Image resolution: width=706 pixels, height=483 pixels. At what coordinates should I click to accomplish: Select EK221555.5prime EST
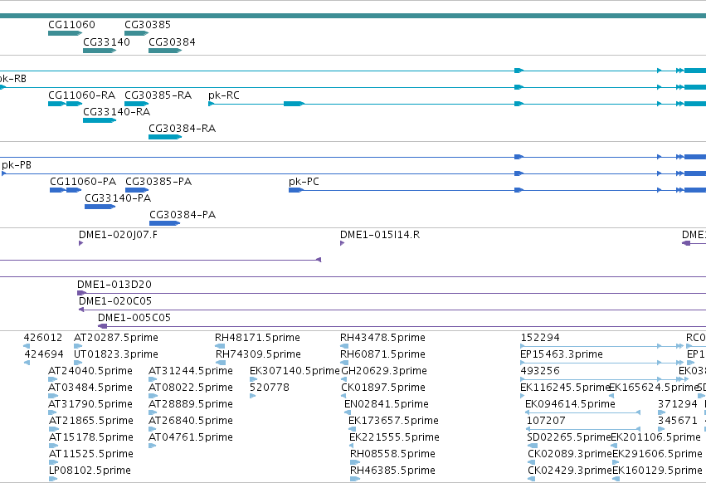tap(352, 446)
